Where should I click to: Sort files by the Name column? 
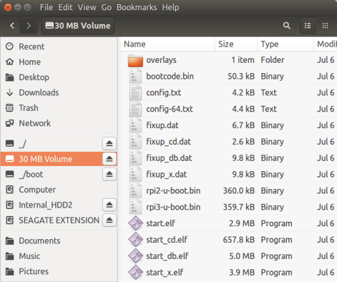click(168, 44)
